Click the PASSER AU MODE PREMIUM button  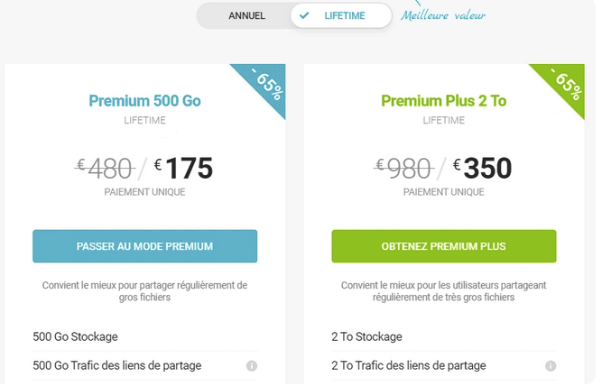(x=144, y=246)
